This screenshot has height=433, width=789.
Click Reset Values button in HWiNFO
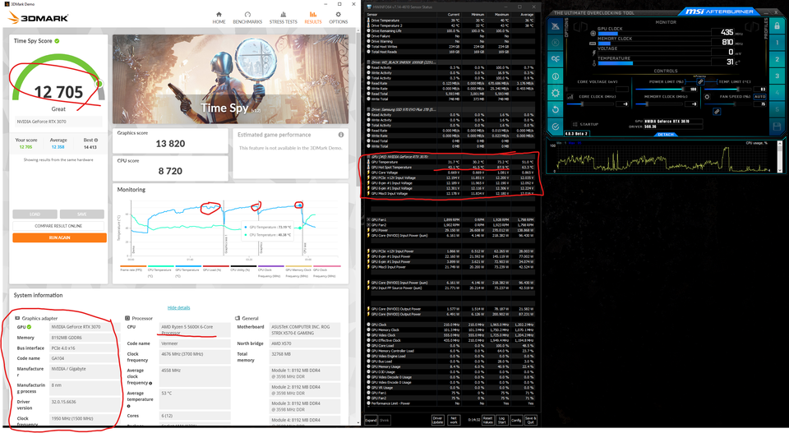(487, 420)
